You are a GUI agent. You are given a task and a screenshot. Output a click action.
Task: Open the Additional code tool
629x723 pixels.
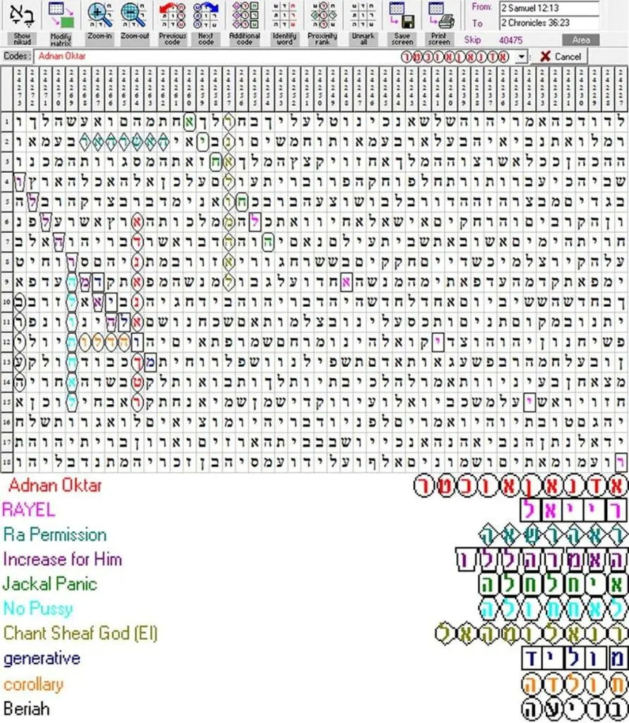pos(245,16)
